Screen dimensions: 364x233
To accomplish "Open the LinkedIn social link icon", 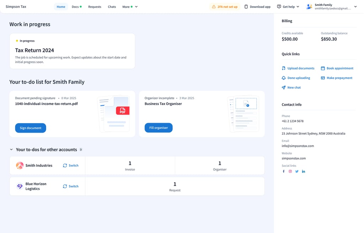I will 304,171.
